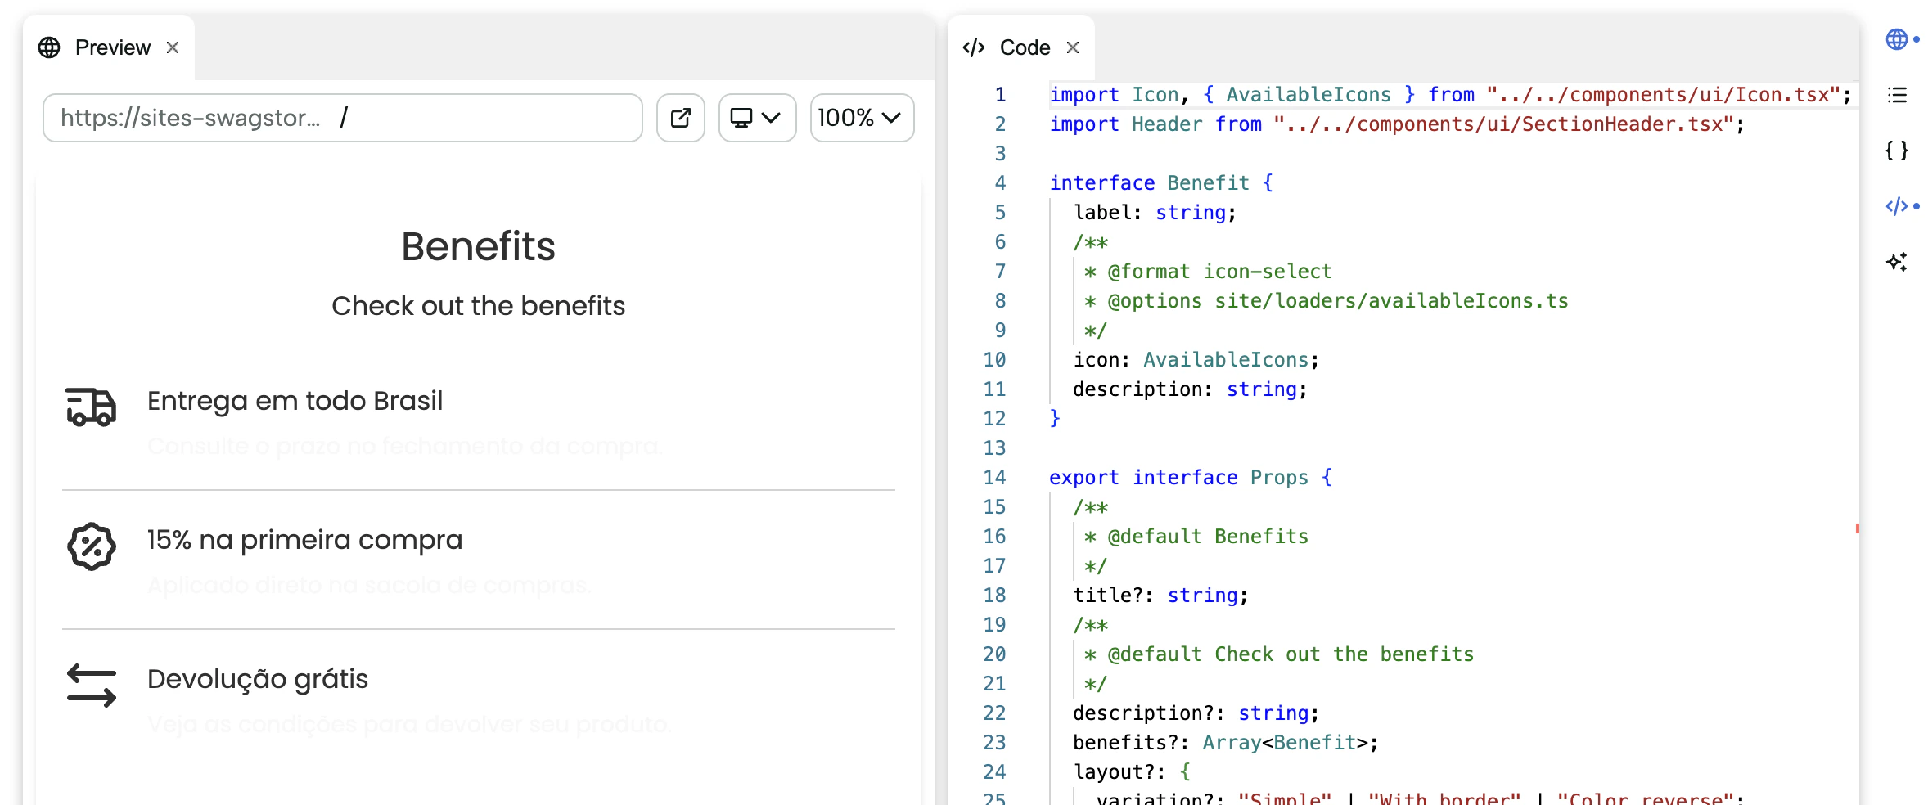Click '@default Benefits' comment line

tap(1196, 536)
